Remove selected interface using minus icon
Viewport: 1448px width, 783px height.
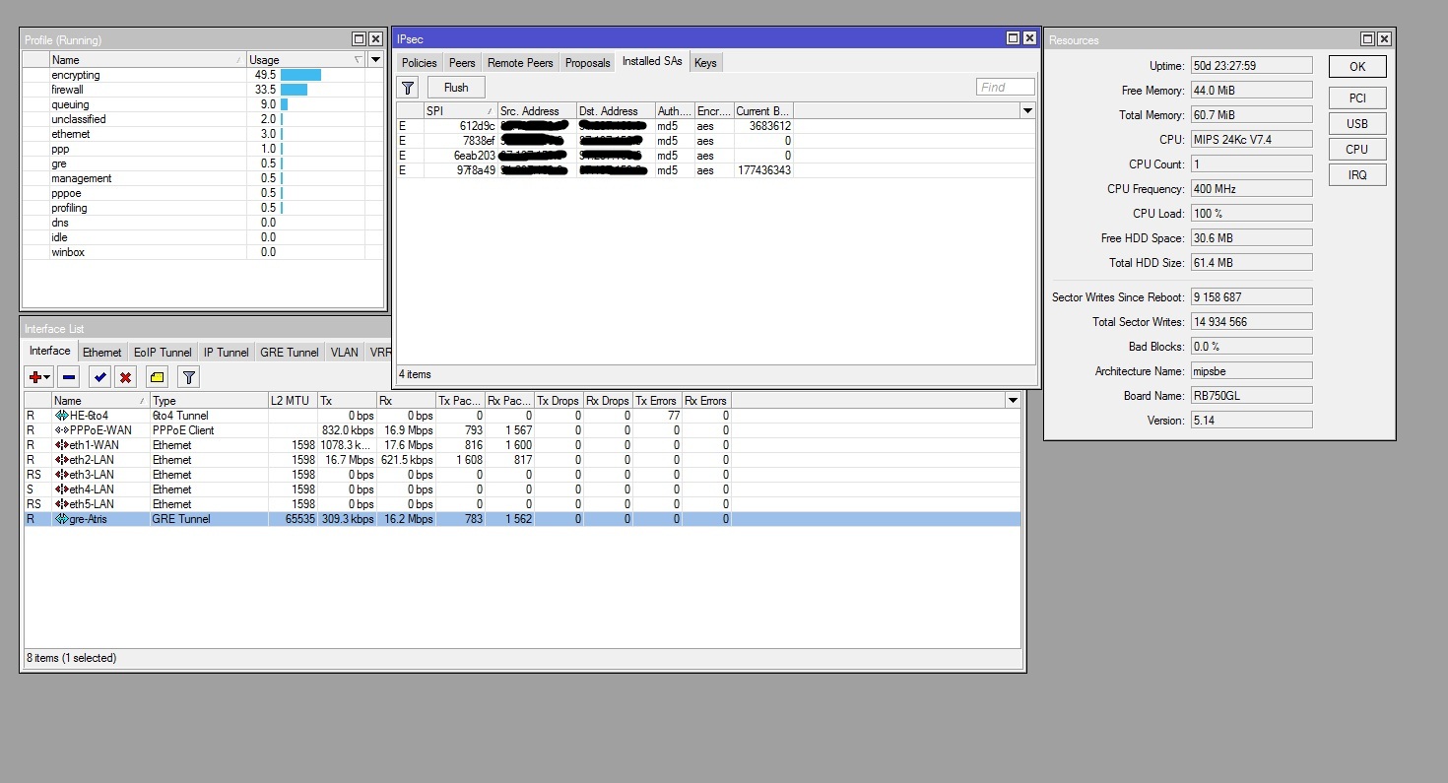click(67, 376)
